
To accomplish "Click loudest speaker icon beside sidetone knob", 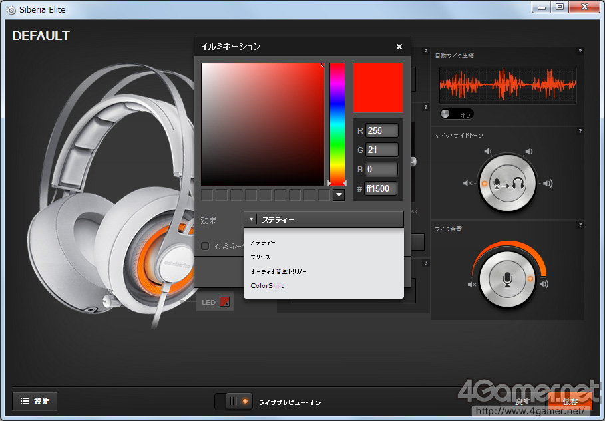I will (547, 184).
